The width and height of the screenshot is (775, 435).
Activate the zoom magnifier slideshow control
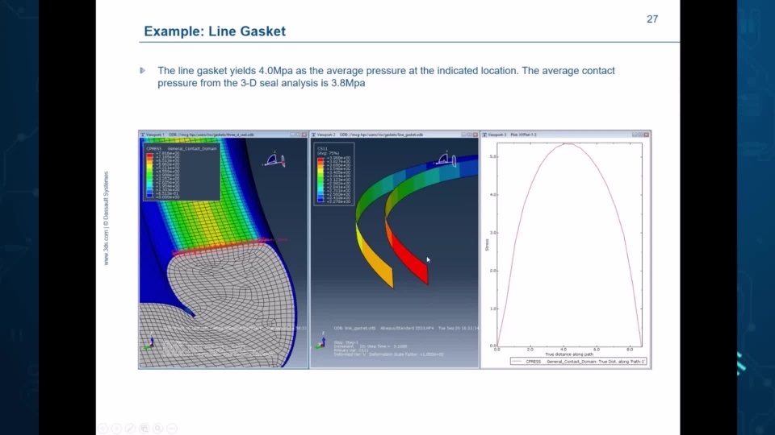(158, 429)
